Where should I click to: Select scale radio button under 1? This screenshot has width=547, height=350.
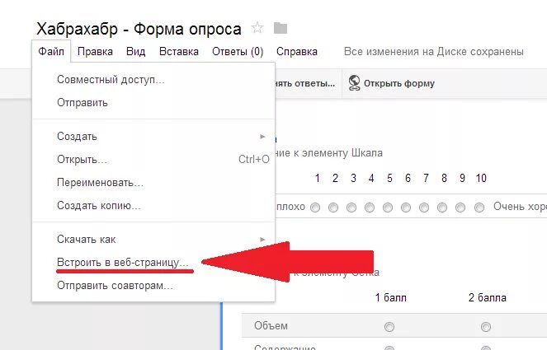315,208
